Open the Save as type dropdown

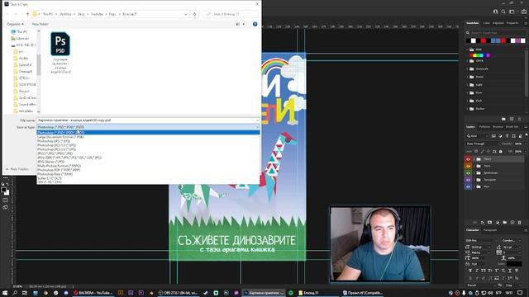149,127
